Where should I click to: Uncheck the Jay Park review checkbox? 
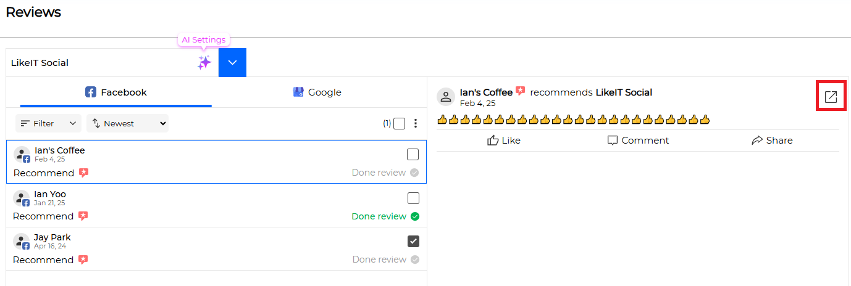413,241
